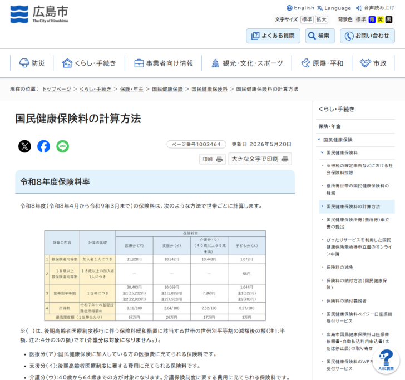Select sidebar item 国民健康保険料の計算方法

coord(357,206)
